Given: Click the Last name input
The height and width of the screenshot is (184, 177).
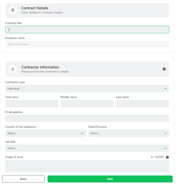Looking at the screenshot, I should click(x=143, y=103).
